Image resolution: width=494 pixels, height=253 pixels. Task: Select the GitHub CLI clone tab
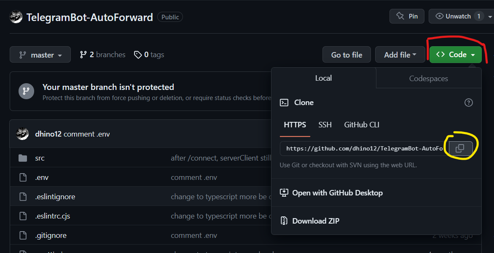pos(362,125)
